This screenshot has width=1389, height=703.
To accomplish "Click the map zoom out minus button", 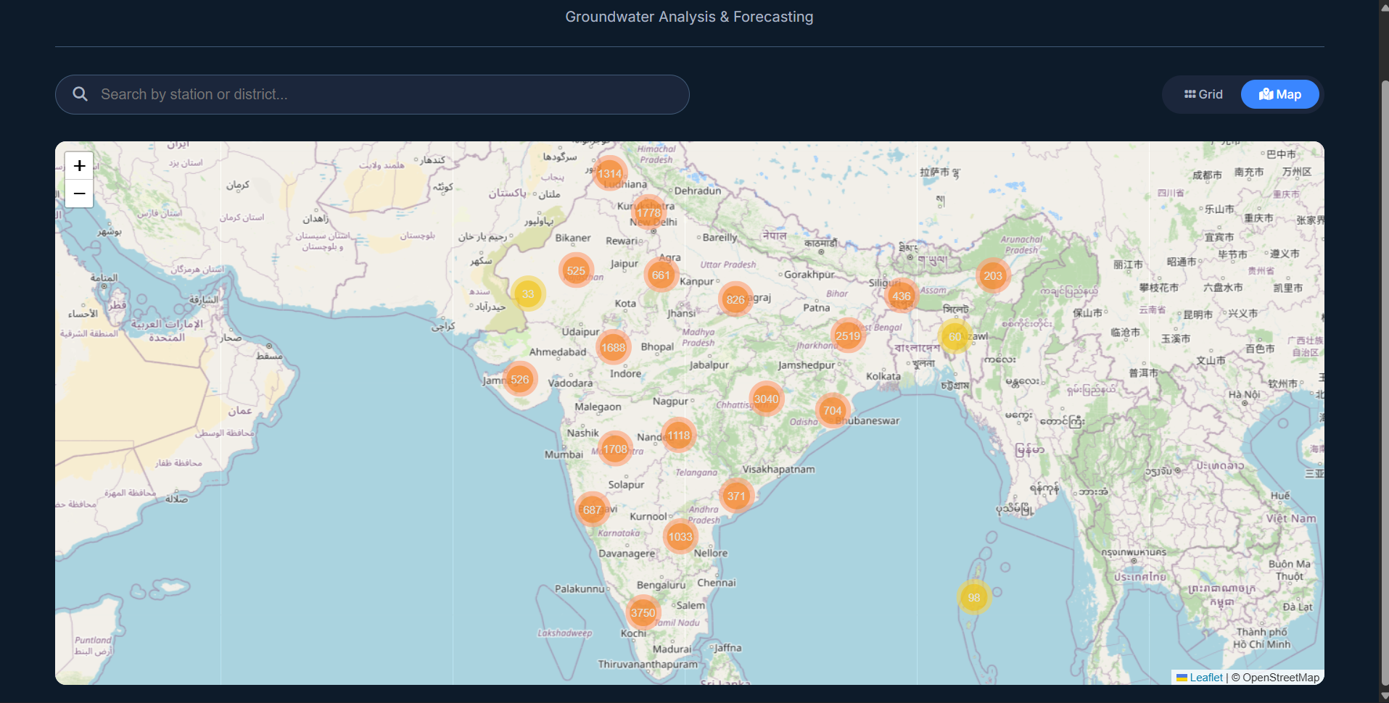I will pyautogui.click(x=79, y=194).
